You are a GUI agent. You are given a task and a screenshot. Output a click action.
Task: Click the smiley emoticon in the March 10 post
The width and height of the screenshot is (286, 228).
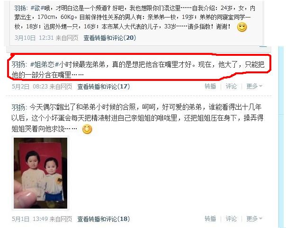[242, 27]
